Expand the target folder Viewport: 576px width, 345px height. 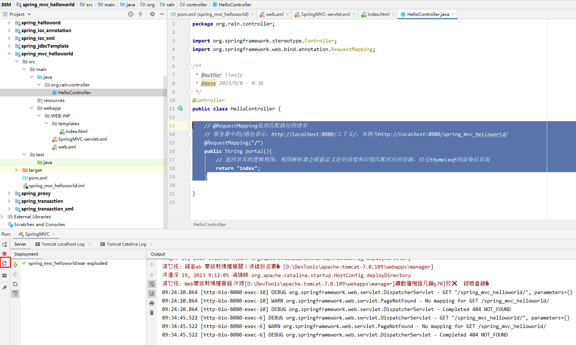17,170
